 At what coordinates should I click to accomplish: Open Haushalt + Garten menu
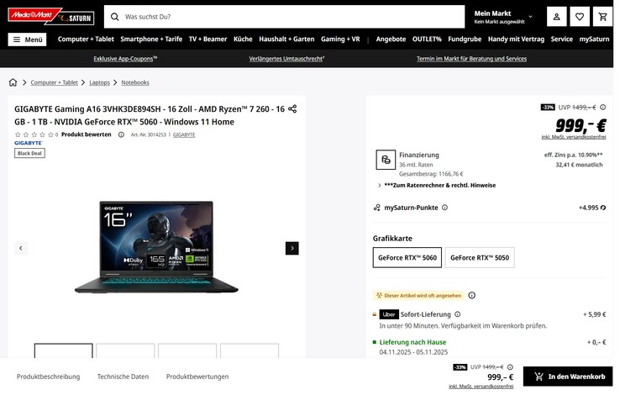pyautogui.click(x=286, y=39)
